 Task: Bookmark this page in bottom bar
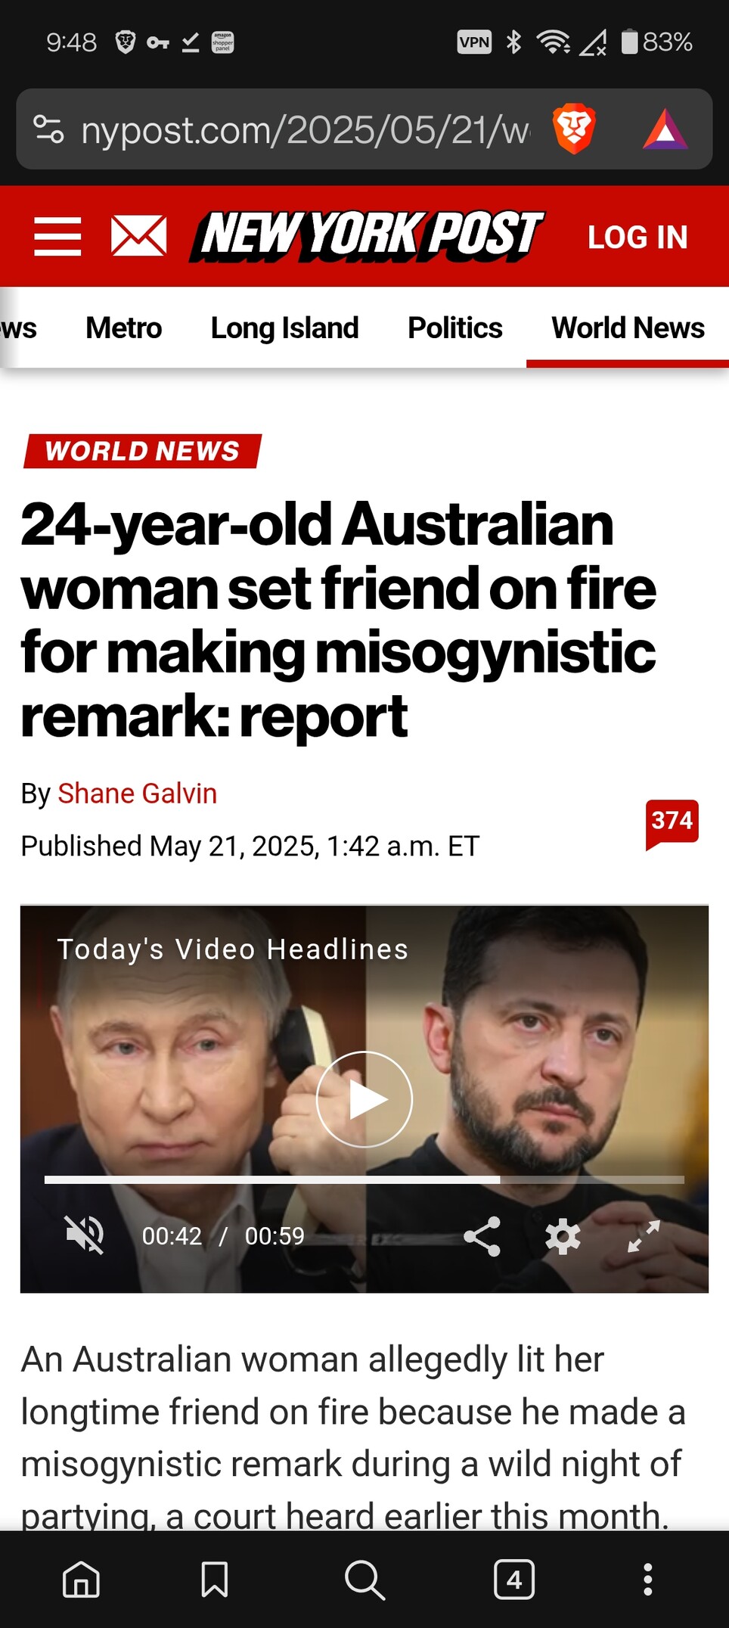click(x=215, y=1580)
